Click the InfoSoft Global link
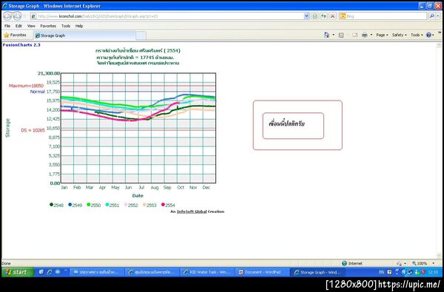444x292 pixels. point(192,211)
